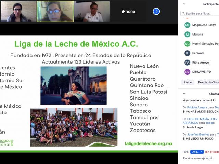
Task: Select participant name Mariana
Action: point(197,34)
